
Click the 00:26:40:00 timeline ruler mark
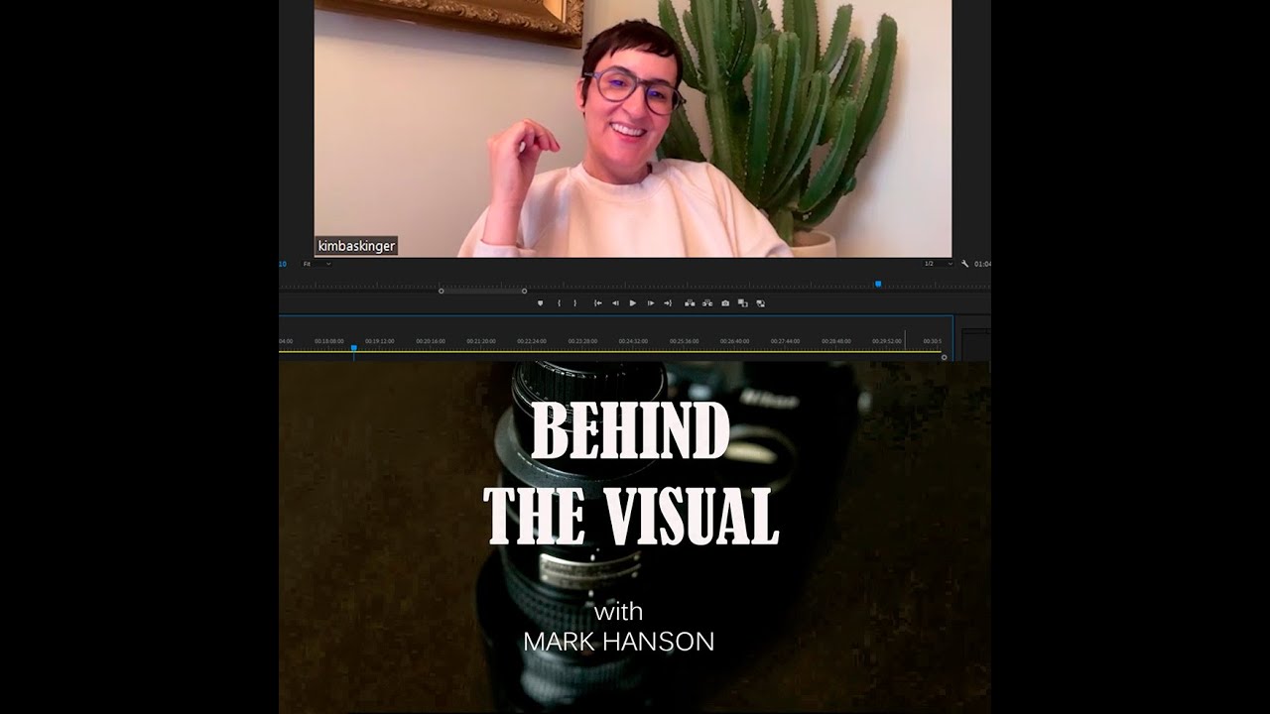pyautogui.click(x=735, y=341)
